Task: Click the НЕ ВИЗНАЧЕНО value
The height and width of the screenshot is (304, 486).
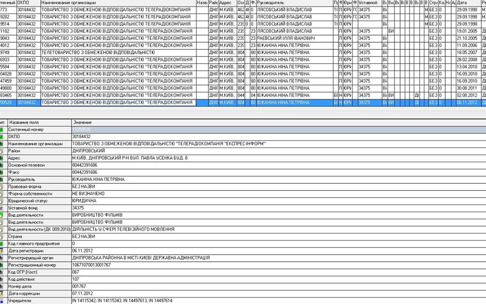Action: point(88,194)
